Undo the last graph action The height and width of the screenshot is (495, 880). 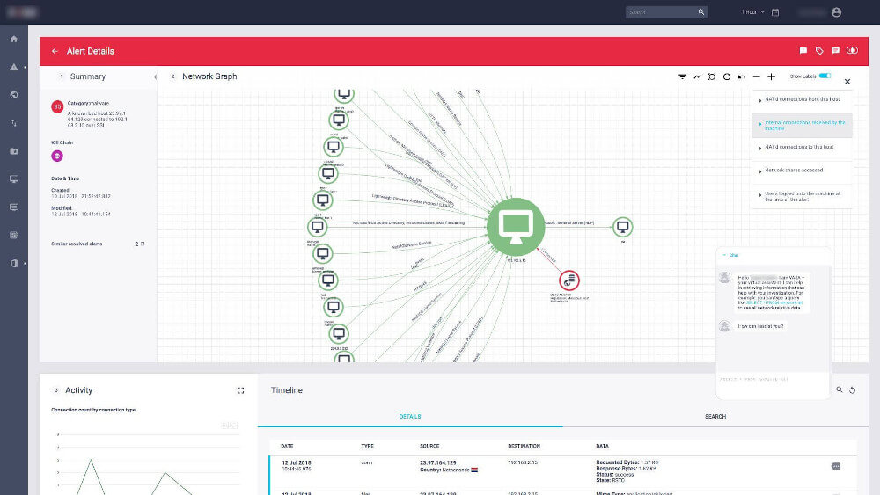click(742, 77)
